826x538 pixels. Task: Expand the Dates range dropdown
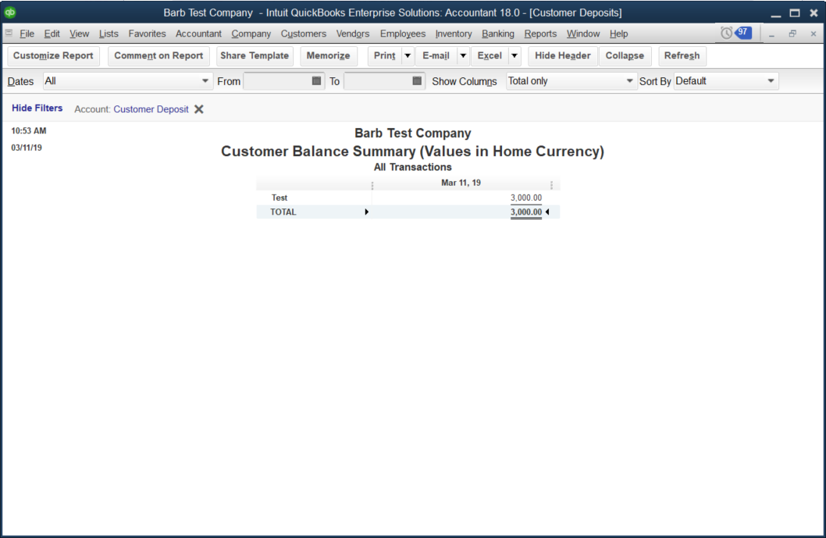[205, 81]
